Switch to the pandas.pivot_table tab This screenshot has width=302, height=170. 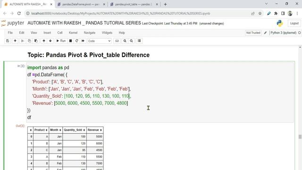[134, 4]
